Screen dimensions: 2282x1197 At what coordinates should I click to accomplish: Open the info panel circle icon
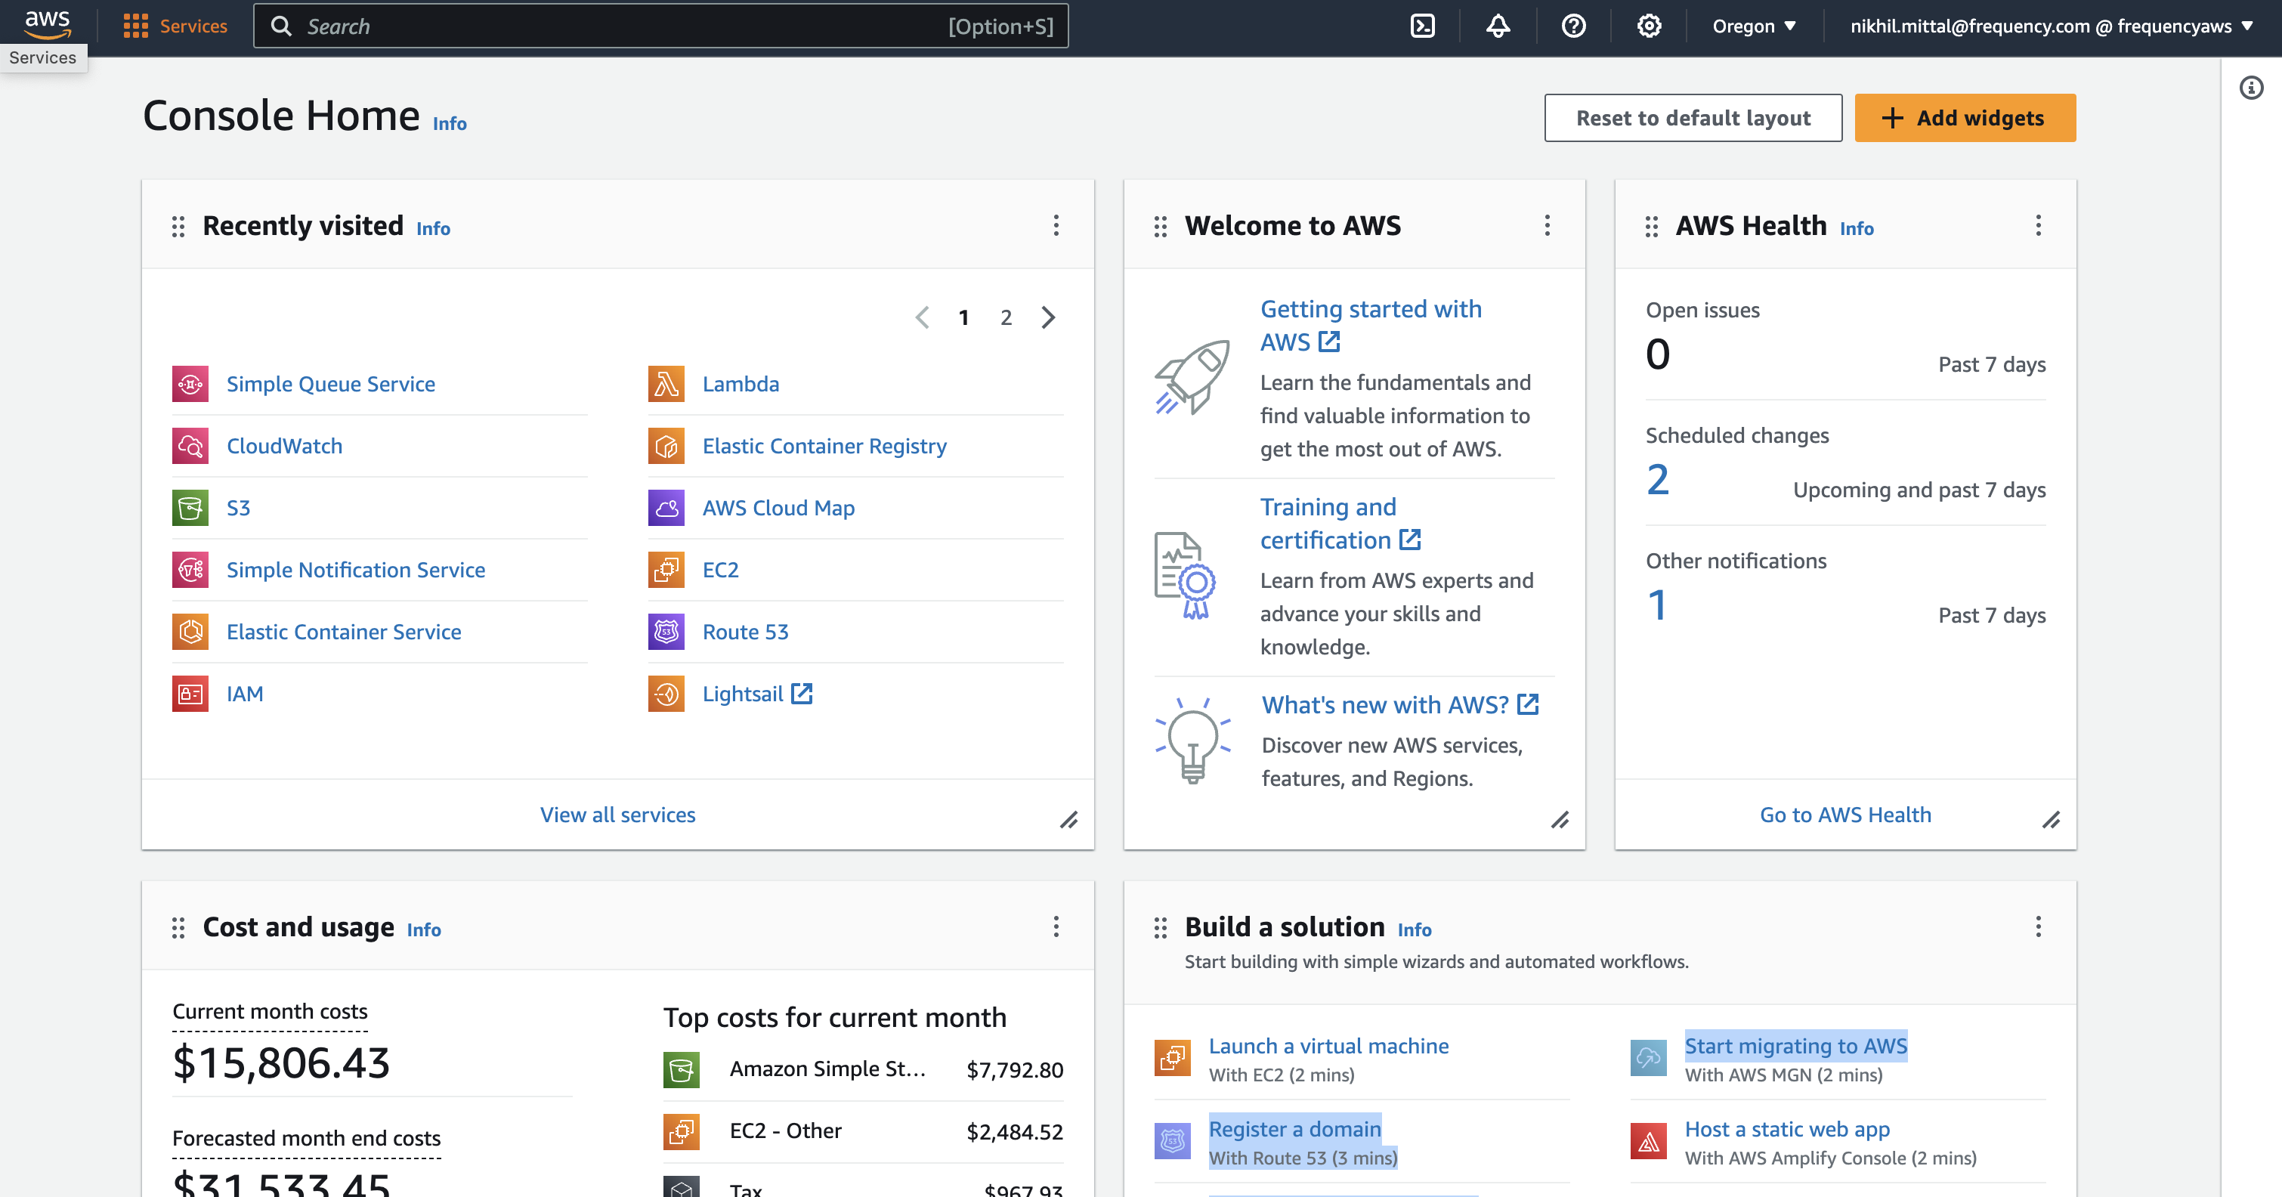pos(2251,88)
